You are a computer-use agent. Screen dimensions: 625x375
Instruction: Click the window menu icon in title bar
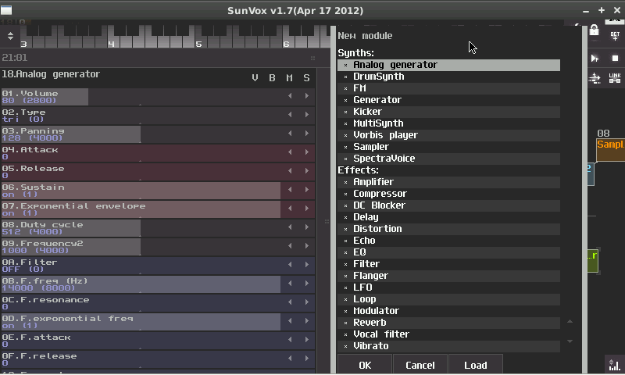(x=6, y=10)
